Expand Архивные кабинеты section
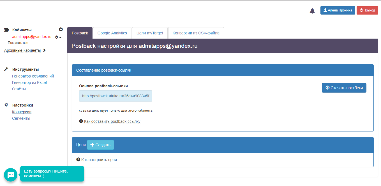The width and height of the screenshot is (381, 186). pos(25,50)
